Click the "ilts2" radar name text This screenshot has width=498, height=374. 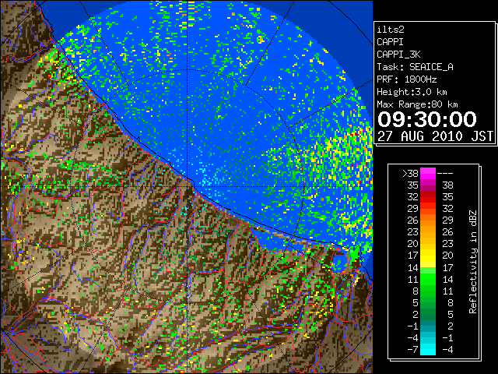(x=391, y=30)
